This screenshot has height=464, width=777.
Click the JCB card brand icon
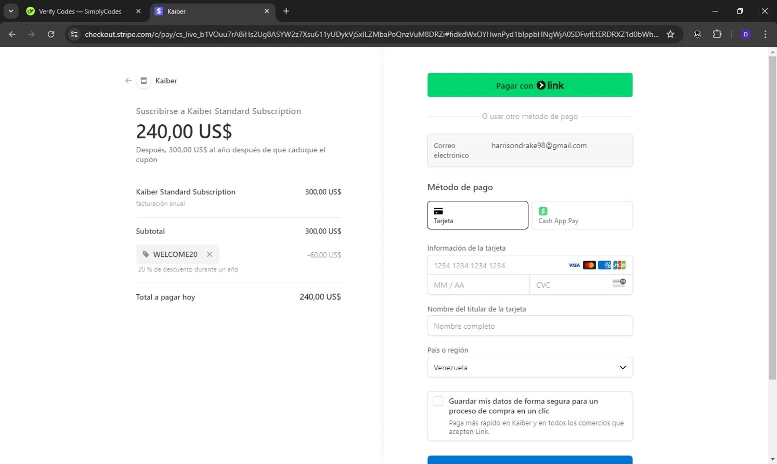click(619, 265)
